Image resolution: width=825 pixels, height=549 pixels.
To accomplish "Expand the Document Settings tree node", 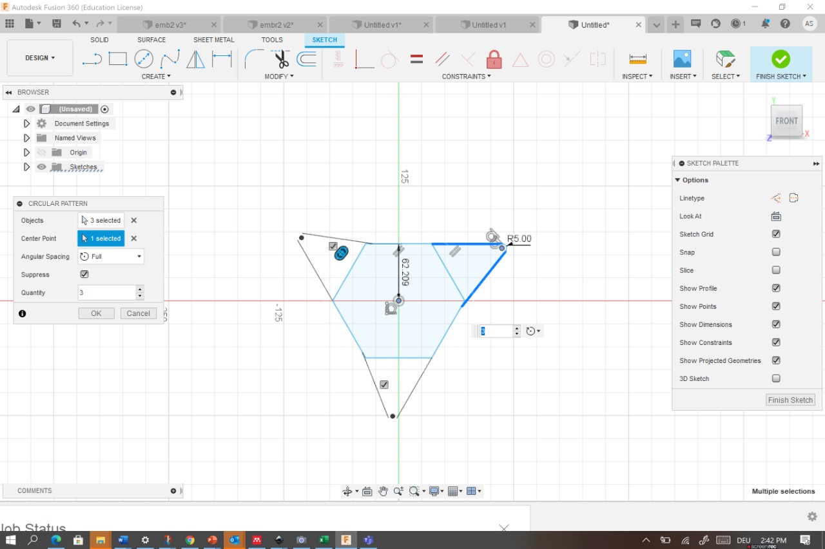I will pos(26,124).
